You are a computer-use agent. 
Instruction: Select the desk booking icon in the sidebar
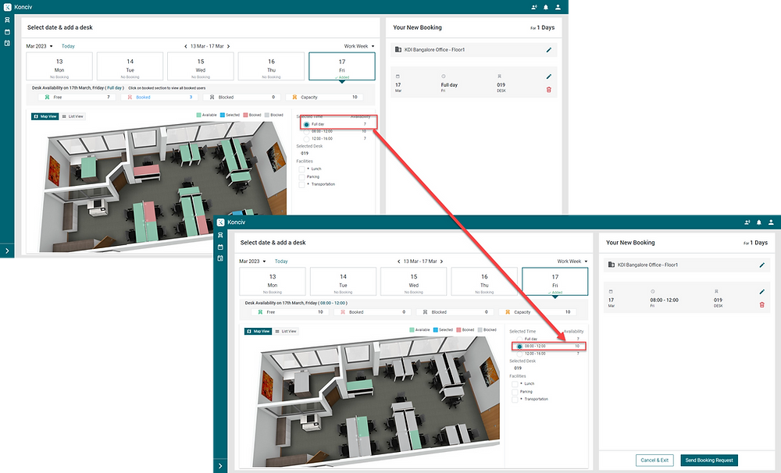click(x=220, y=234)
